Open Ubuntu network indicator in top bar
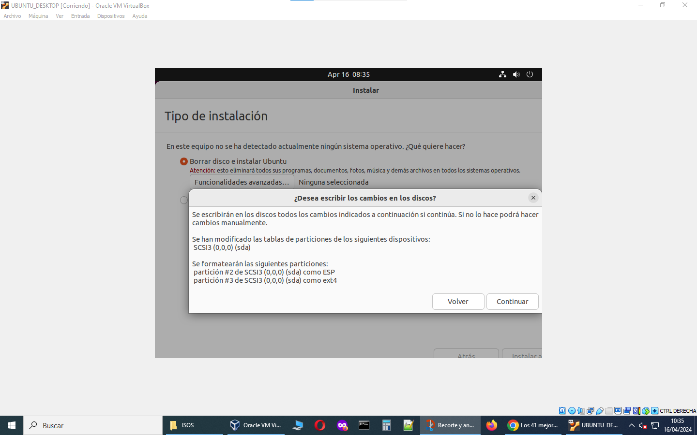Viewport: 697px width, 435px height. [x=502, y=74]
